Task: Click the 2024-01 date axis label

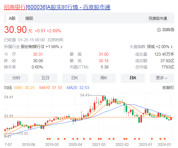Action: pyautogui.click(x=164, y=144)
